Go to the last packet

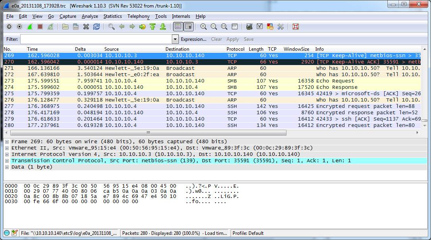[x=163, y=27]
